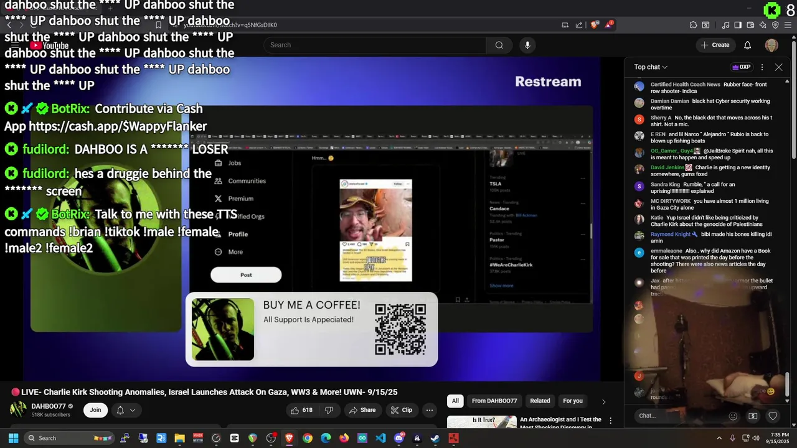
Task: Click the taskbar Search box
Action: tap(70, 438)
